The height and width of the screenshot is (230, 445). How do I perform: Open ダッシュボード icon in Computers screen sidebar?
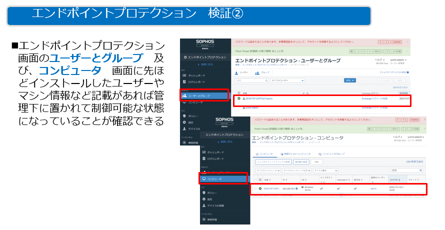204,152
